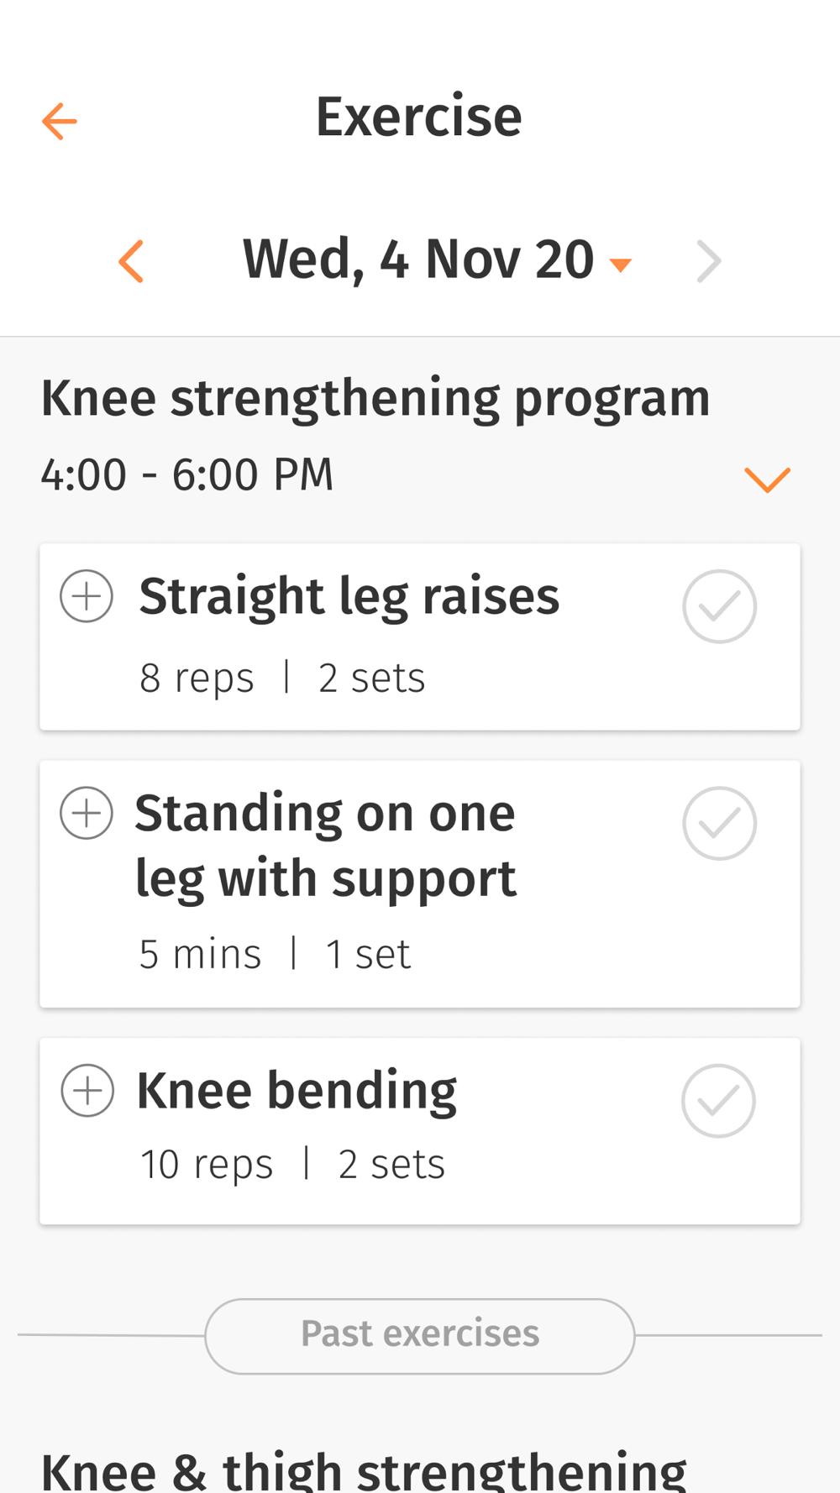This screenshot has height=1493, width=840.
Task: Click the 4:00 - 6:00 PM schedule time
Action: (x=186, y=474)
